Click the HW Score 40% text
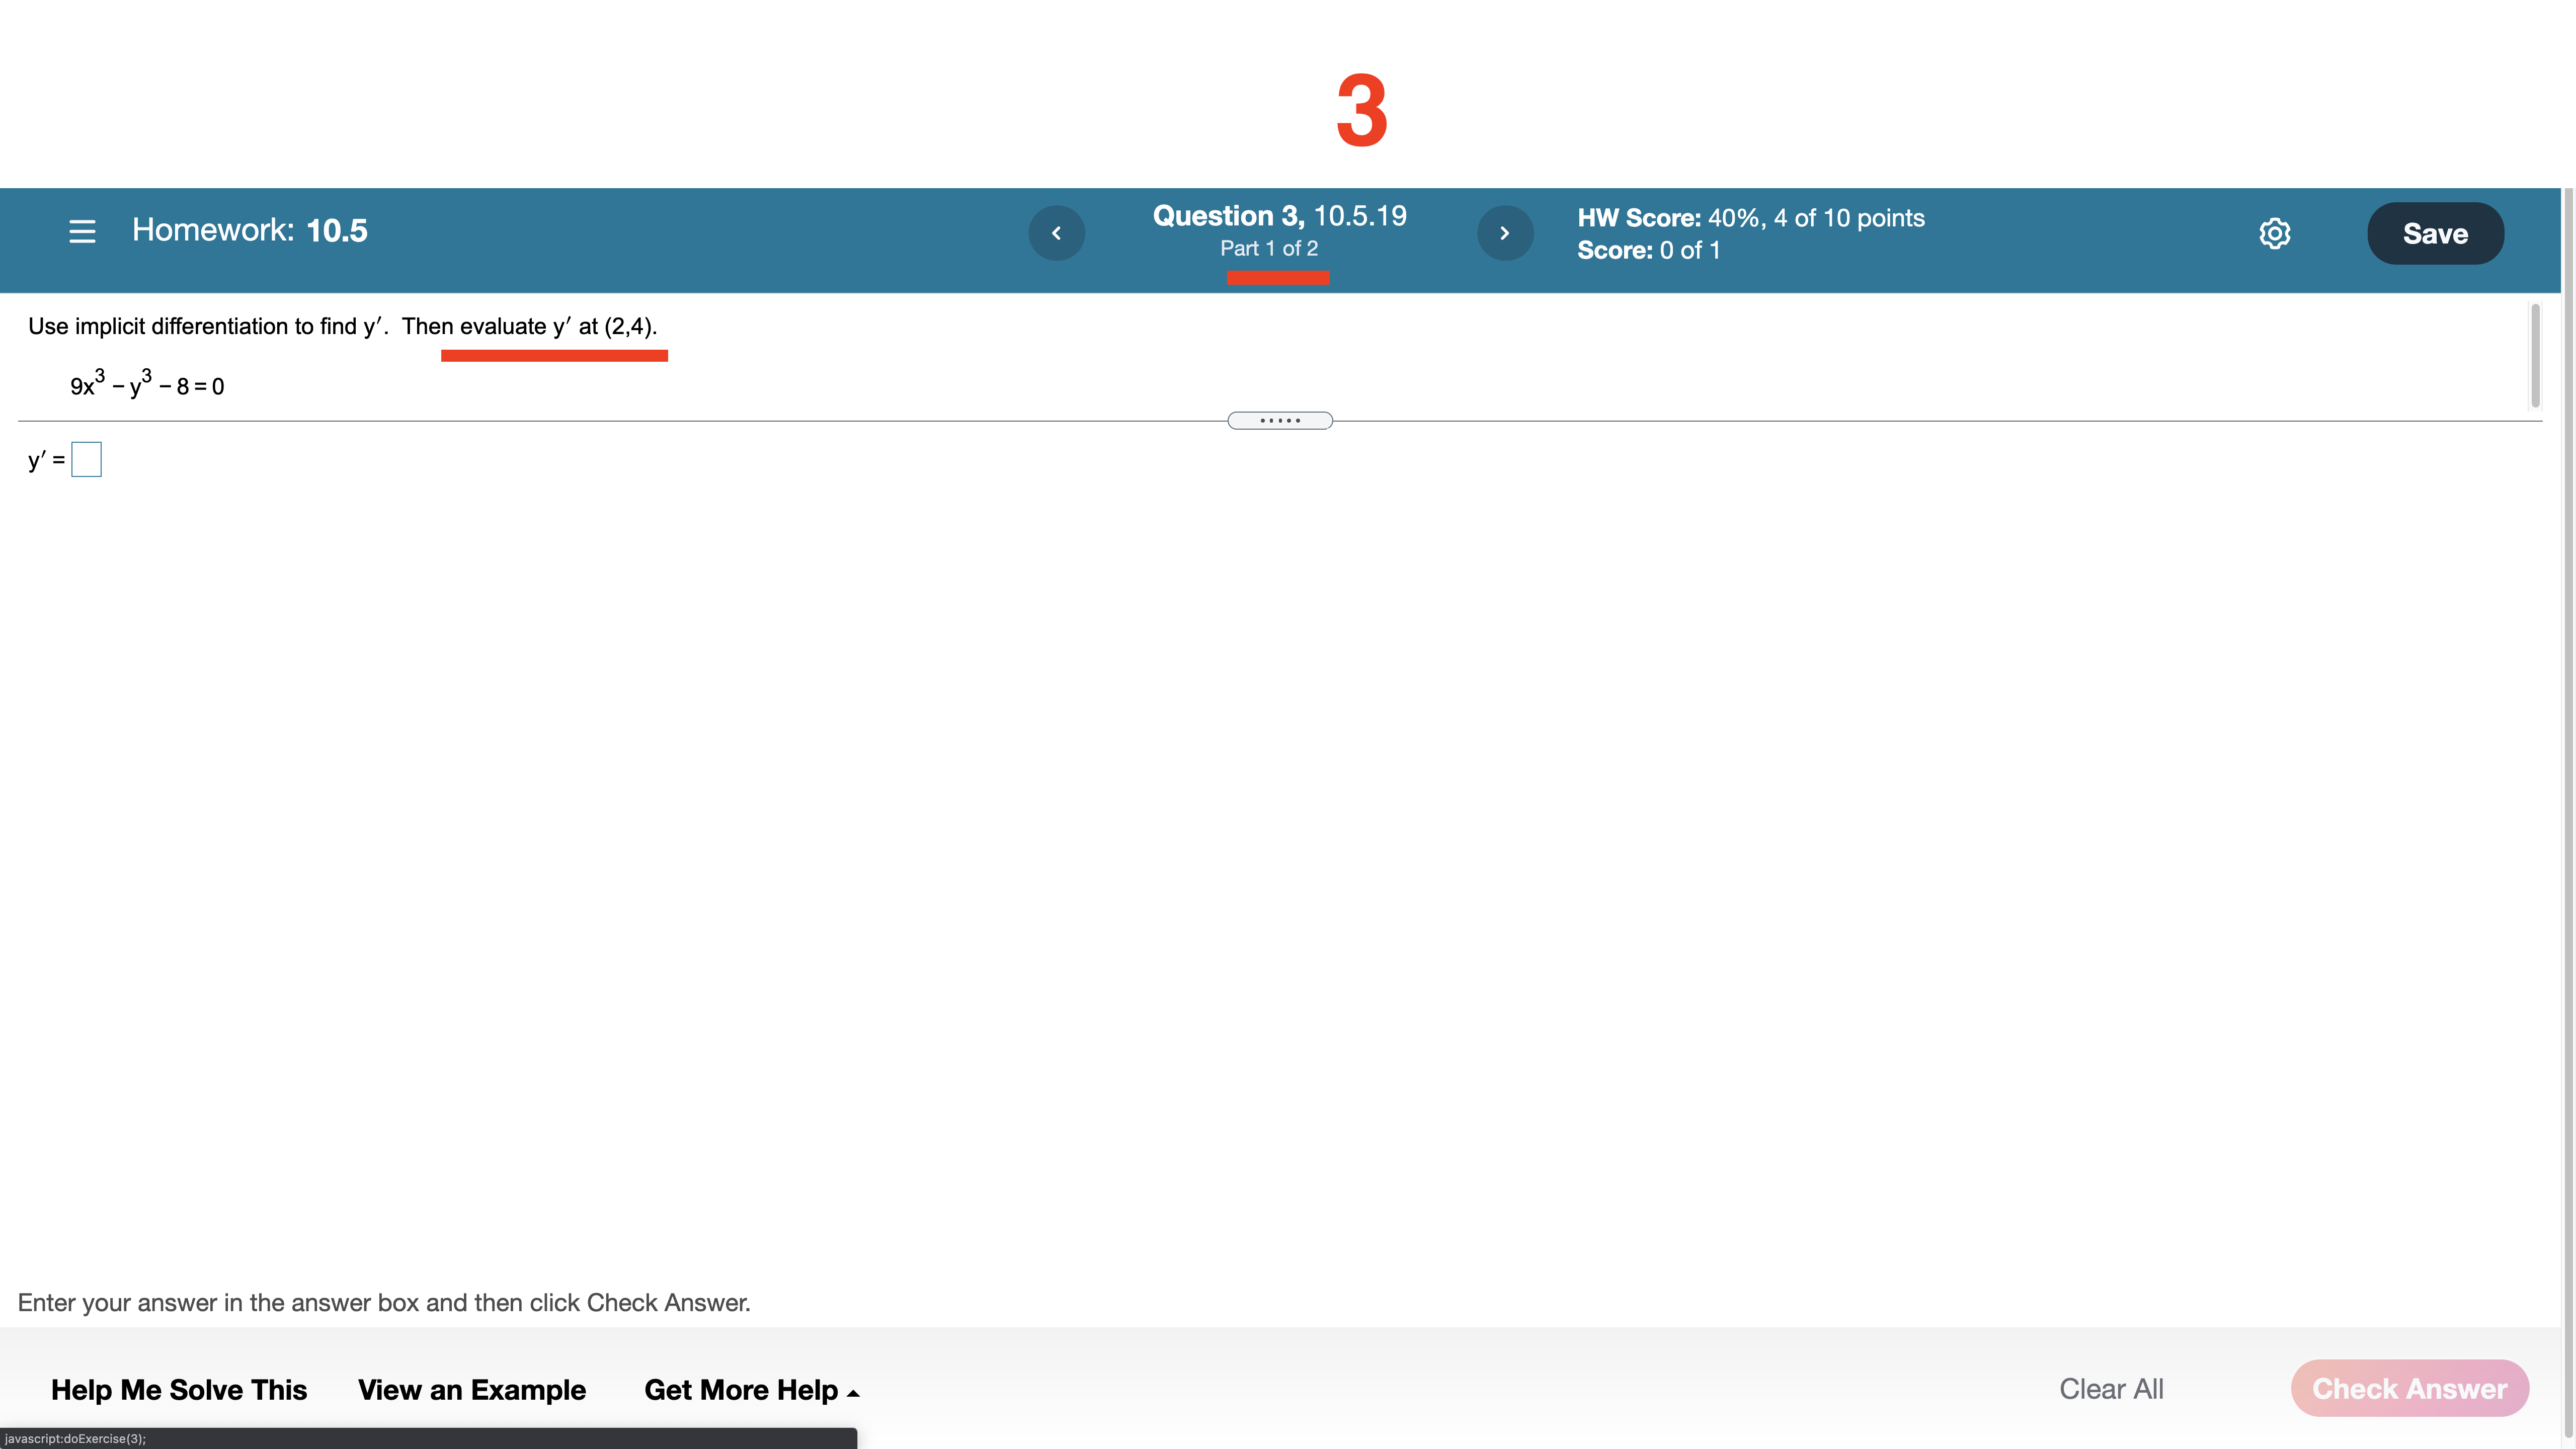 (x=1750, y=218)
